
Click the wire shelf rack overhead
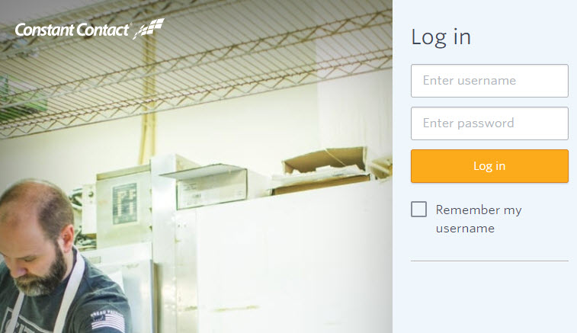tap(195, 62)
